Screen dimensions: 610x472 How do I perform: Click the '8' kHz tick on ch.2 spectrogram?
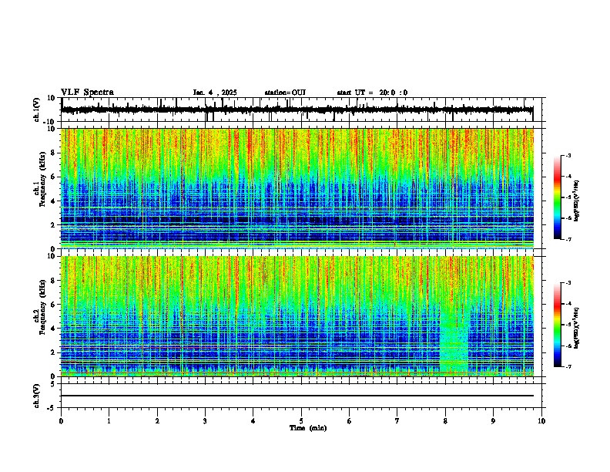[53, 281]
